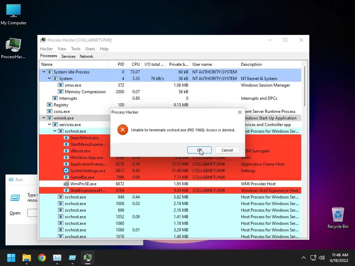Viewport: 355px width, 266px height.
Task: Click the Memory Compression process icon
Action: click(x=60, y=91)
